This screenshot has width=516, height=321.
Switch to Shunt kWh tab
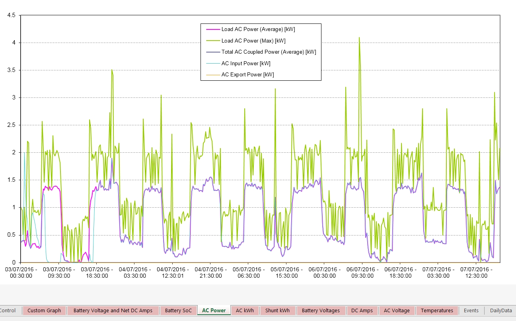[x=277, y=311]
